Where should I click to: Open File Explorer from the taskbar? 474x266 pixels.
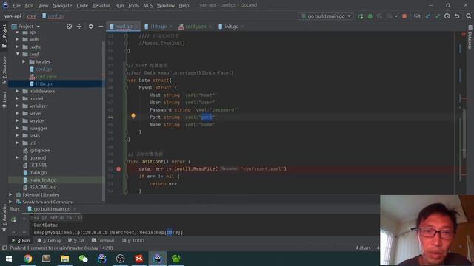pos(64,259)
